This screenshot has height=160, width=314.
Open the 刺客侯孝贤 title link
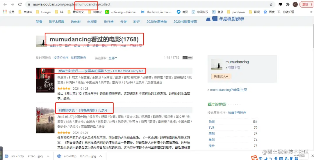tap(83, 110)
